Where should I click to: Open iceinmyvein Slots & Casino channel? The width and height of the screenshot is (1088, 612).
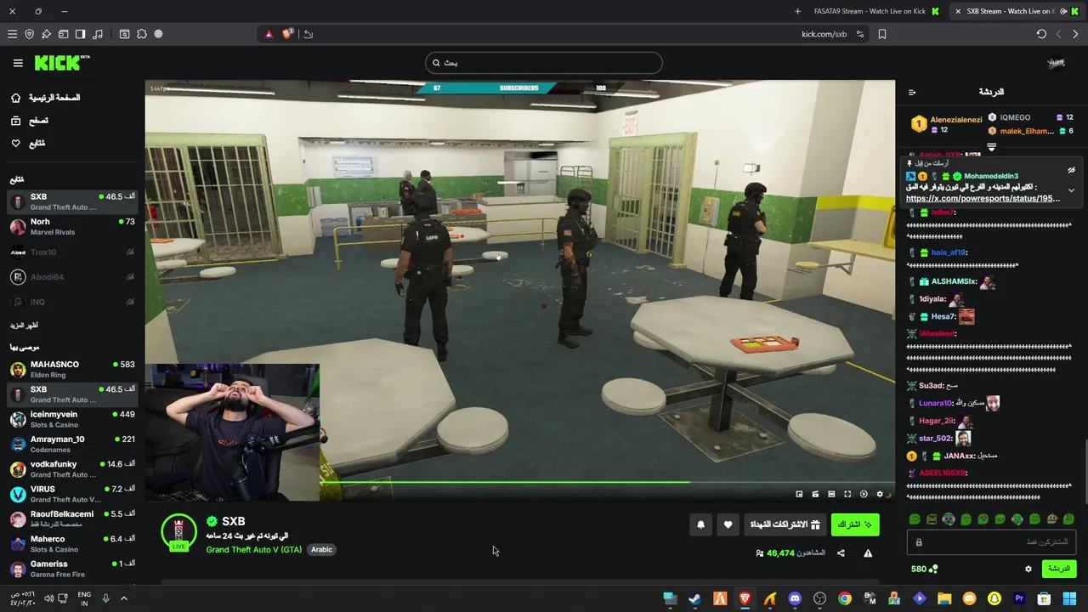pyautogui.click(x=72, y=419)
